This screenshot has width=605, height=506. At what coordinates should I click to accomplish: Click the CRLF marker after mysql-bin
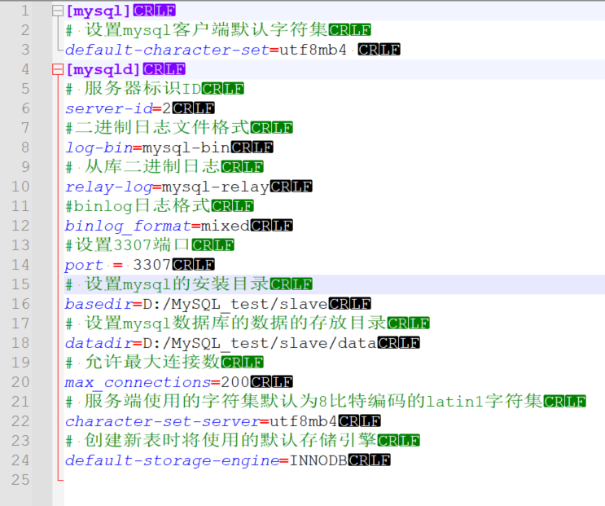tap(252, 147)
